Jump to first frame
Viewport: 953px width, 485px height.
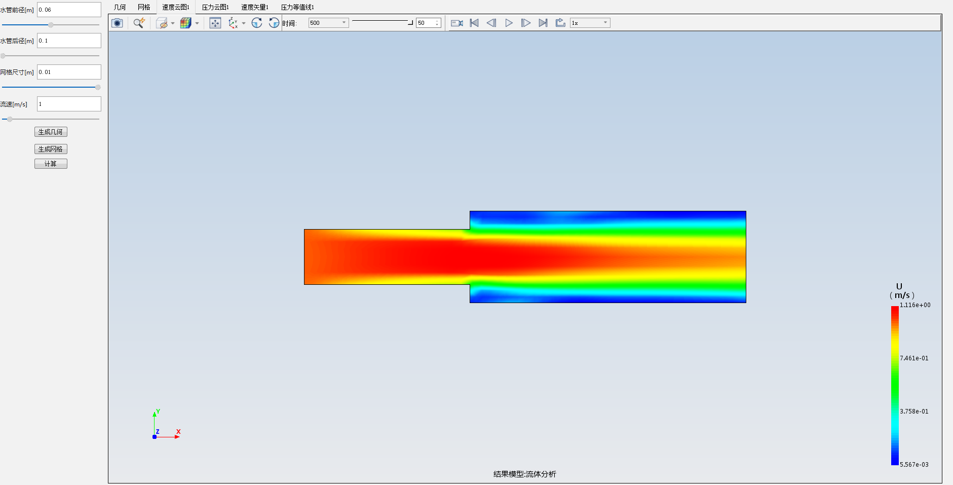[x=474, y=23]
